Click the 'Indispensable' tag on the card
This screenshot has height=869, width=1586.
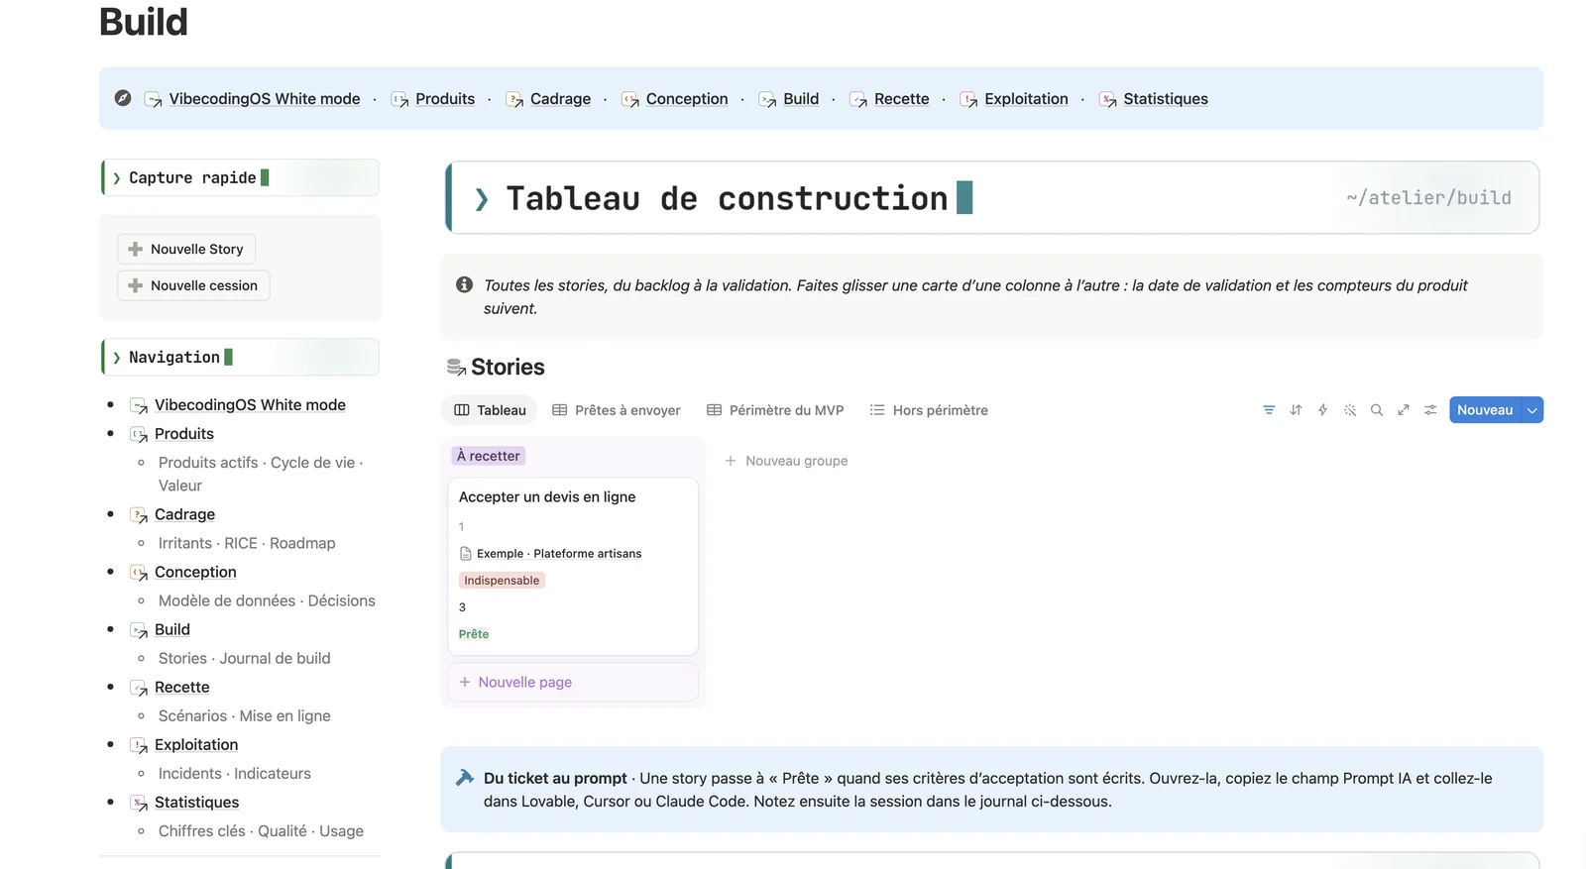(x=502, y=581)
